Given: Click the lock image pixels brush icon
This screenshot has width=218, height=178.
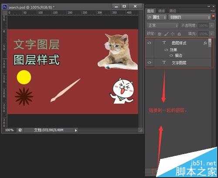Looking at the screenshot, I should click(x=166, y=34).
